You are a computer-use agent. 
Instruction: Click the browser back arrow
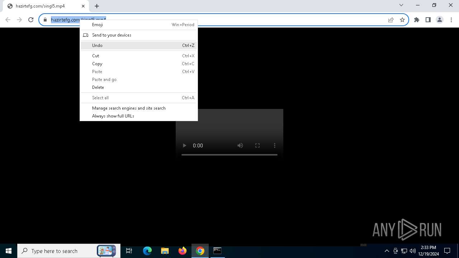pos(8,20)
